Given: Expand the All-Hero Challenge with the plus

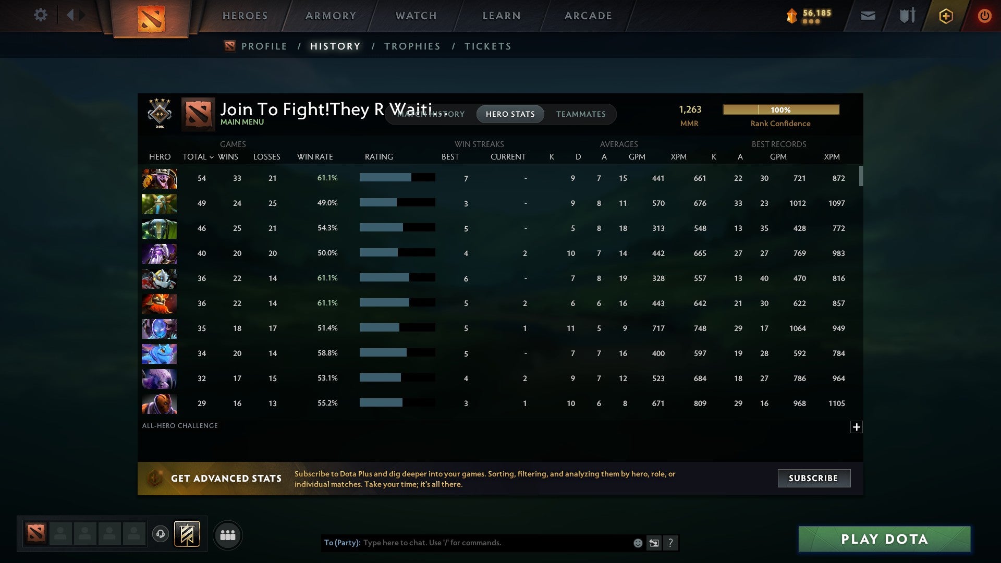Looking at the screenshot, I should [857, 427].
